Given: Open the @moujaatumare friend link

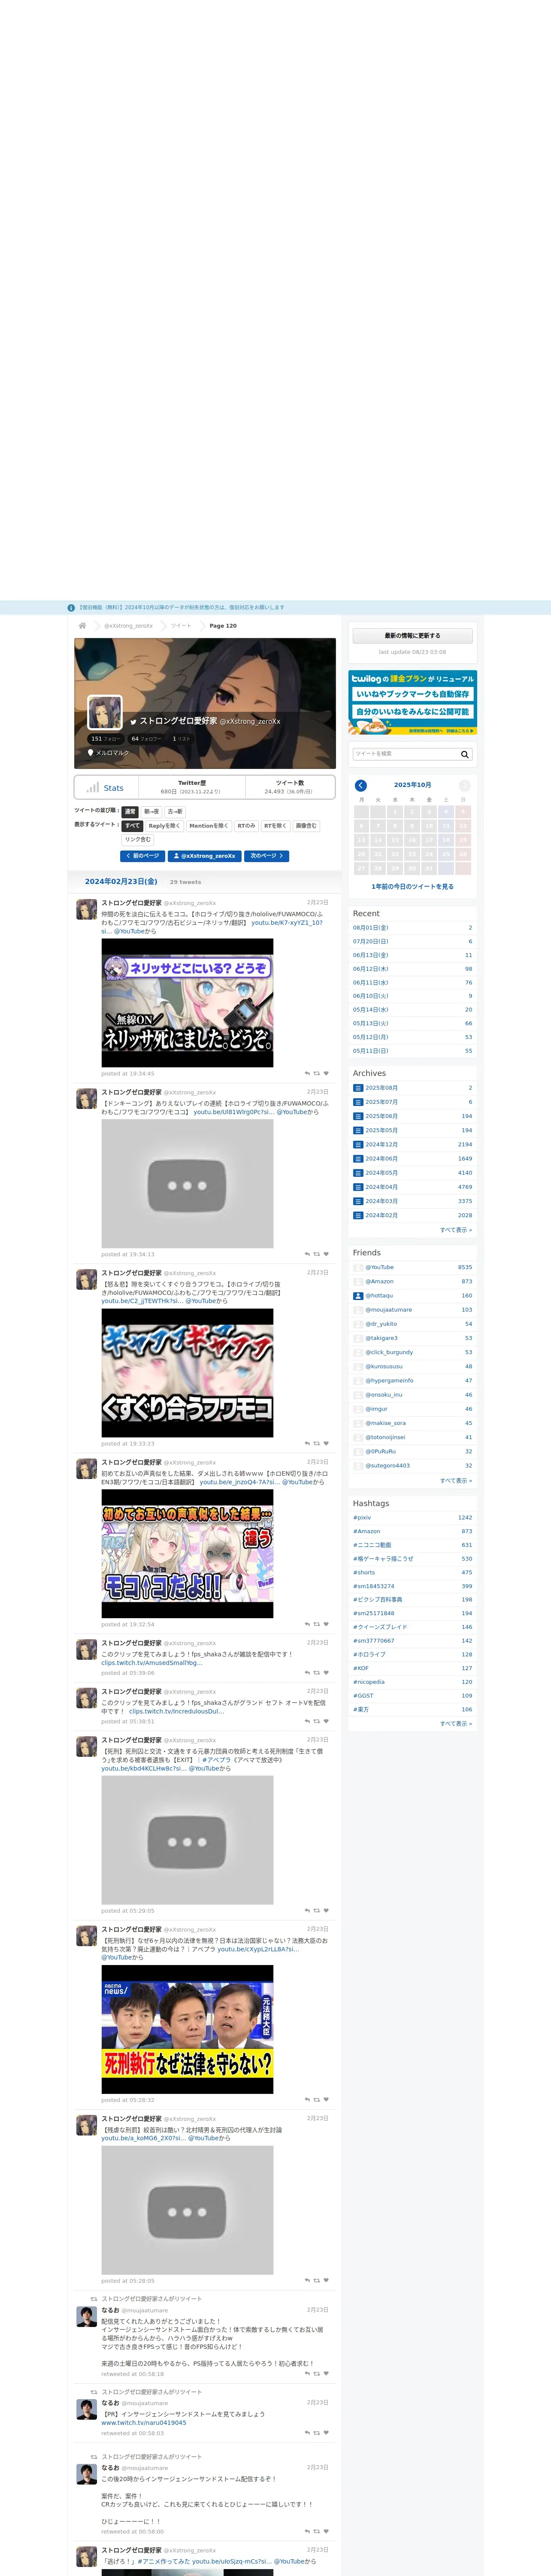Looking at the screenshot, I should (x=388, y=1309).
